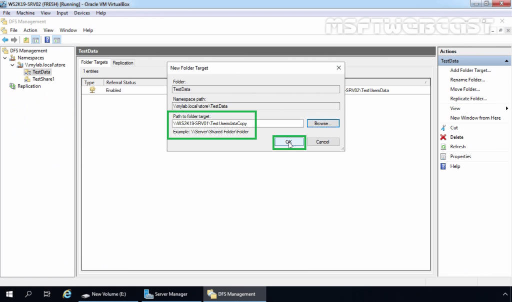Cancel the New Folder Target dialog
Screen dimensions: 512x302
coord(322,142)
